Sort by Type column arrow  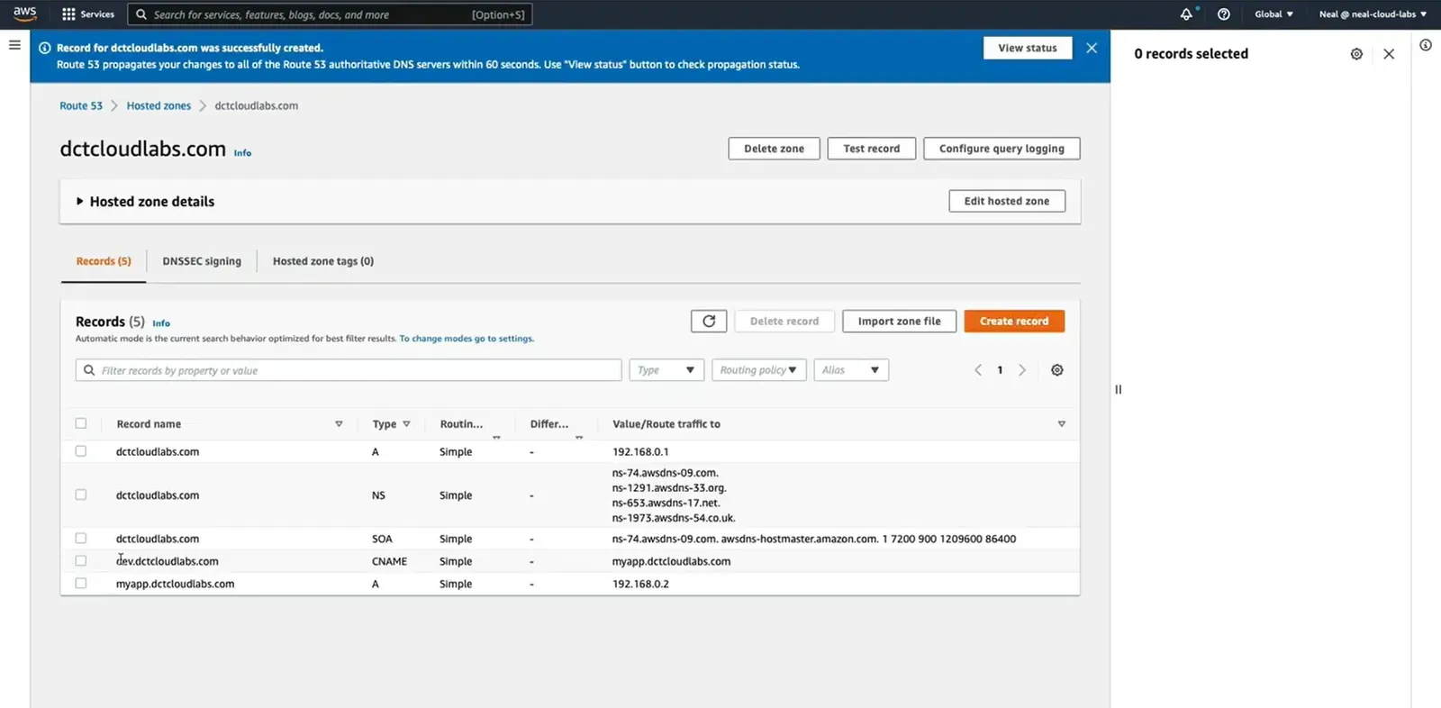[406, 424]
